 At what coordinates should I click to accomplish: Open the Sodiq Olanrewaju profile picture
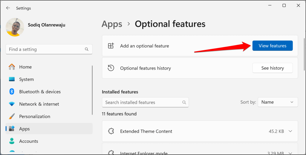(15, 27)
